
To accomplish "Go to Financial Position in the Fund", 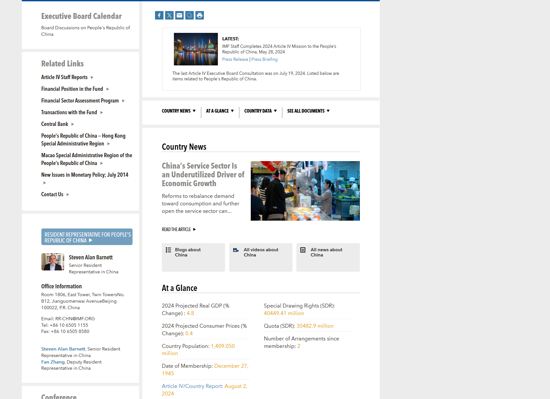I will click(72, 89).
